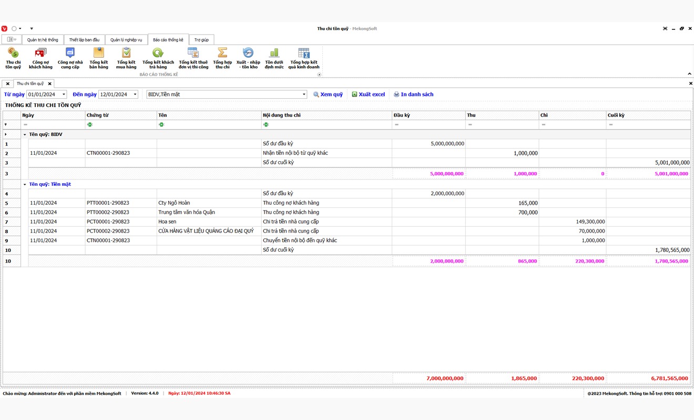Screen dimensions: 694x420
Task: Open Công nợ nhà cung cấp report
Action: tap(70, 58)
